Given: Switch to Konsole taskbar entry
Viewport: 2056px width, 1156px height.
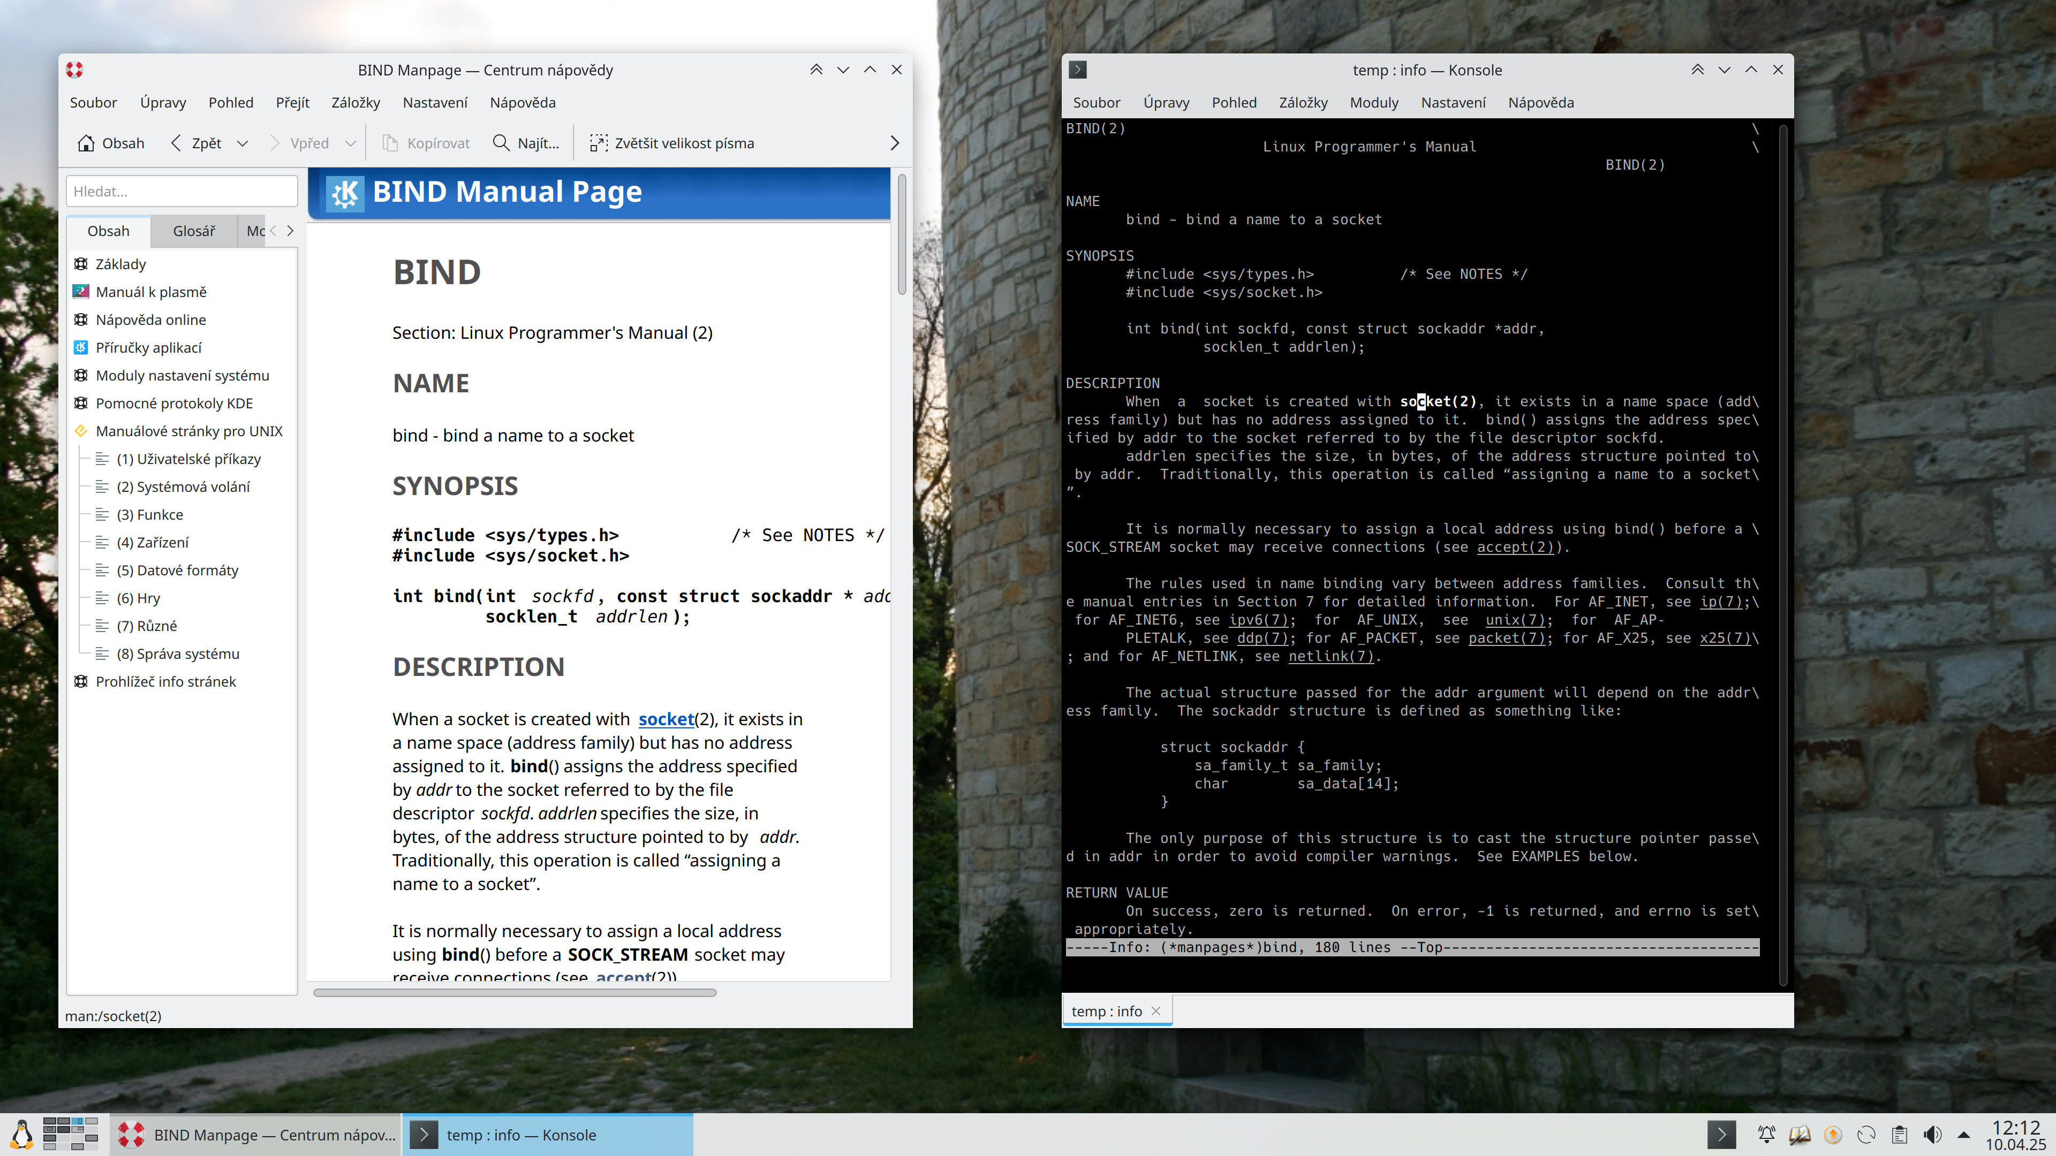Looking at the screenshot, I should [548, 1135].
